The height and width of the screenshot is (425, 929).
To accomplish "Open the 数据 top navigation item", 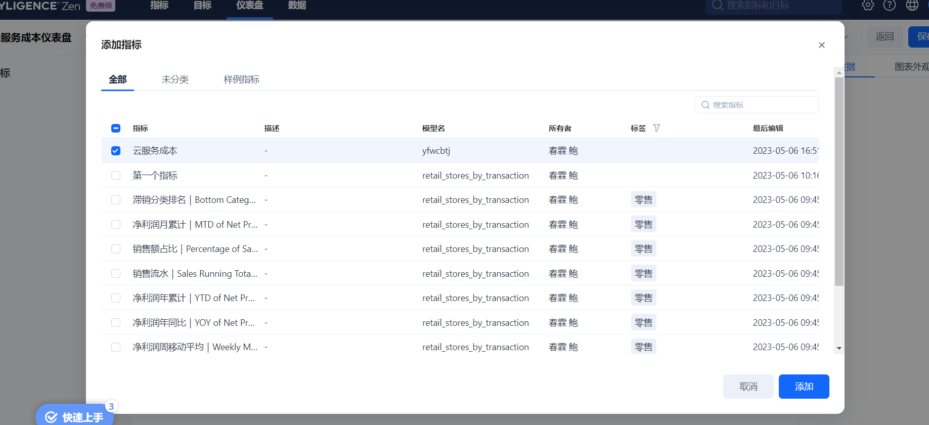I will click(x=297, y=6).
